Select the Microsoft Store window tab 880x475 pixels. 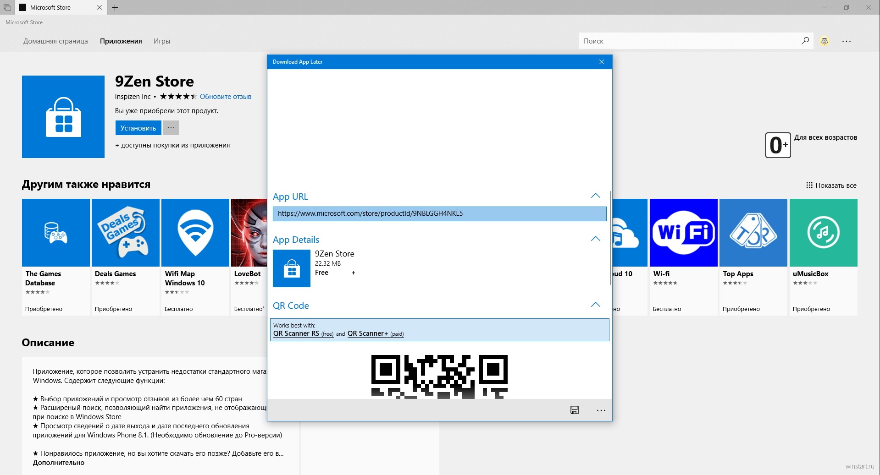pos(61,7)
